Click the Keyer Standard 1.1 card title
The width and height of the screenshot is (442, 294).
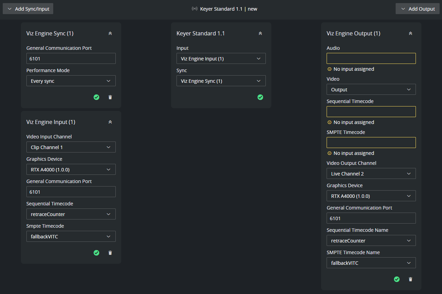point(201,33)
